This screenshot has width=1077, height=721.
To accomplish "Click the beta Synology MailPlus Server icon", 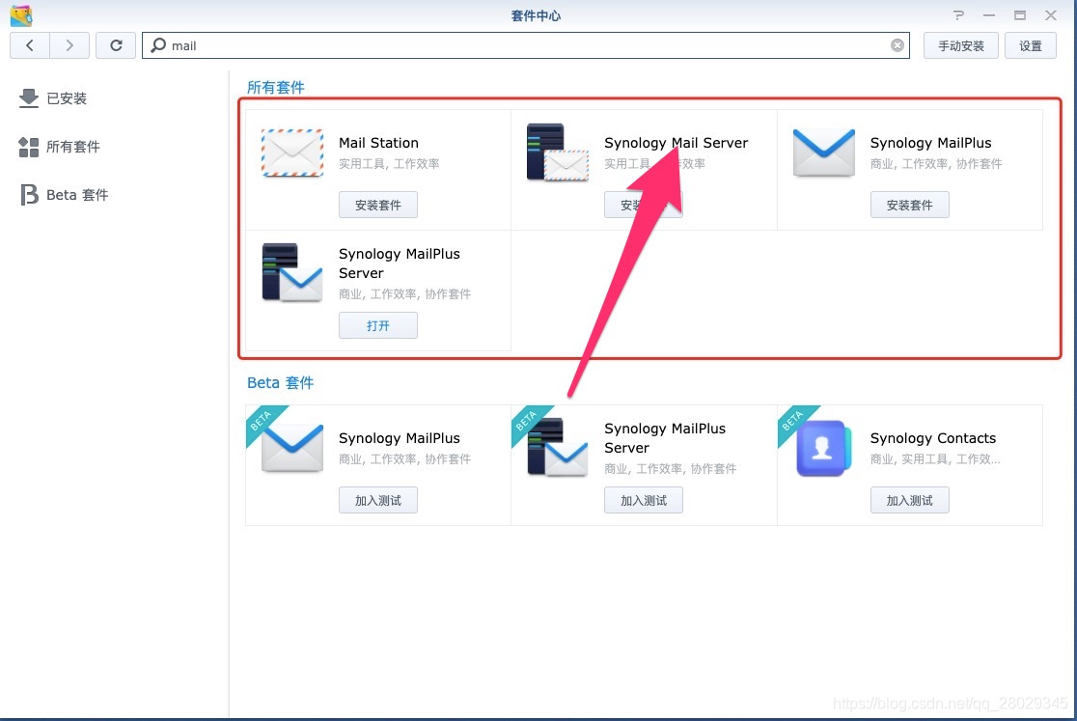I will (557, 448).
